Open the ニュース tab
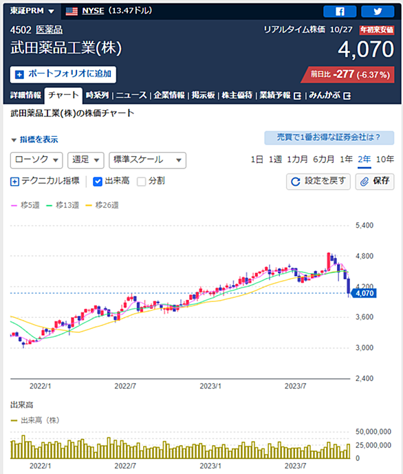This screenshot has height=474, width=403. point(131,95)
